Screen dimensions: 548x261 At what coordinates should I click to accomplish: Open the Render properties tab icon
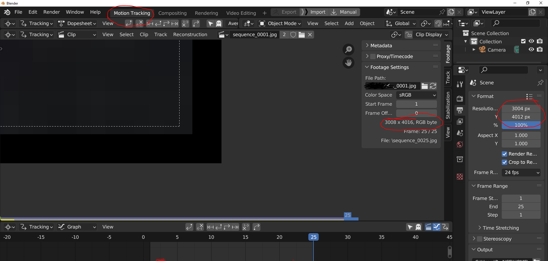tap(460, 99)
